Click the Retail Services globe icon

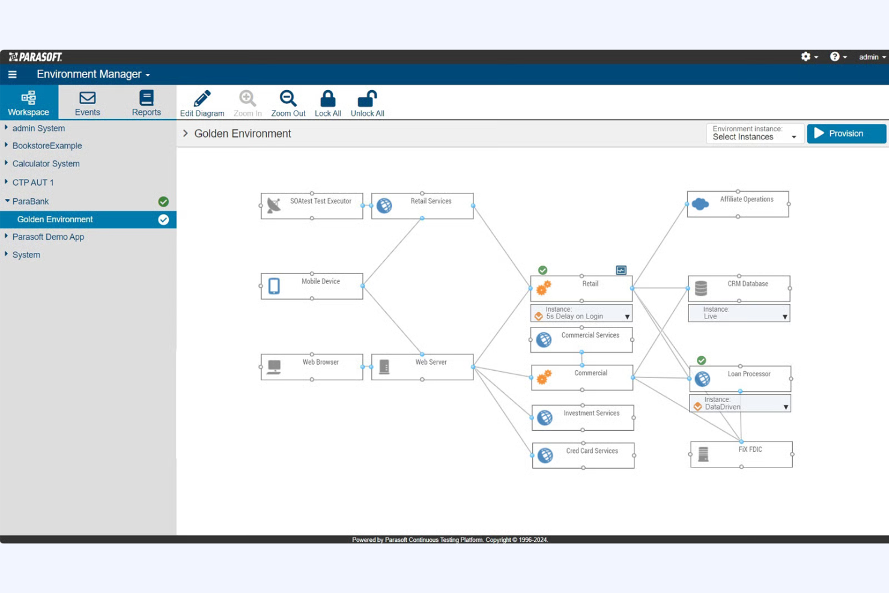pos(384,205)
